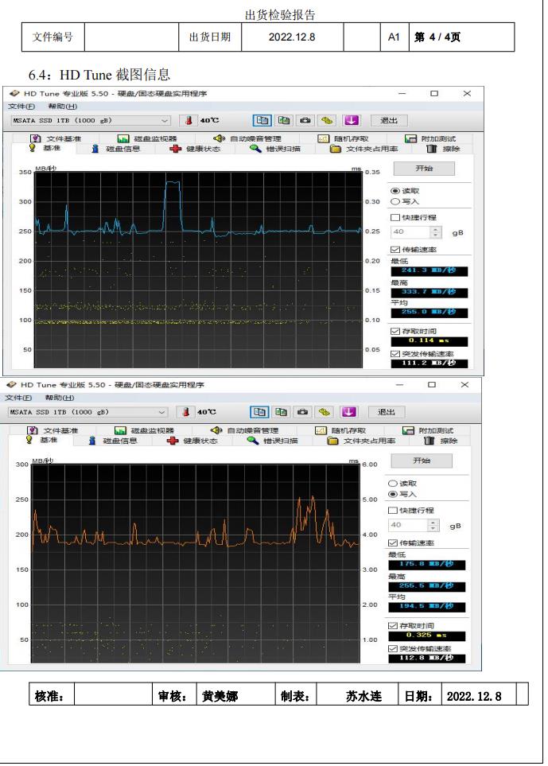Click the temperature icon in upper HD Tune window
The height and width of the screenshot is (766, 548).
click(x=188, y=120)
